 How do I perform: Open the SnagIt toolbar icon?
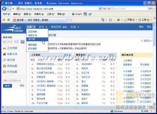tap(77, 14)
